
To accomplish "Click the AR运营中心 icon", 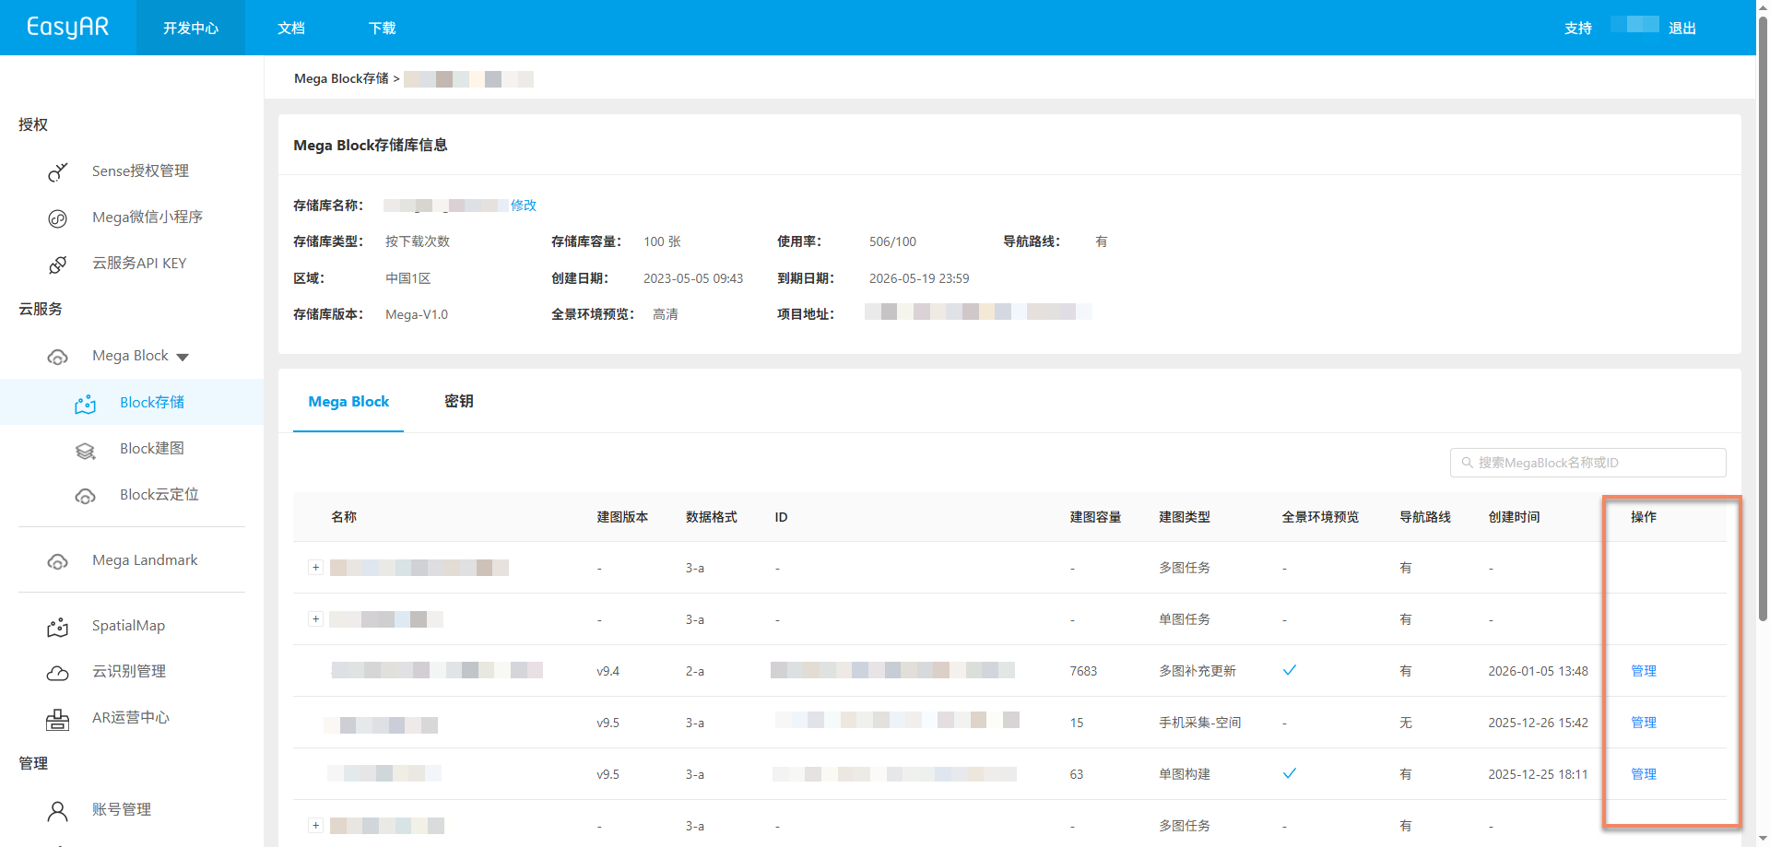I will click(57, 719).
